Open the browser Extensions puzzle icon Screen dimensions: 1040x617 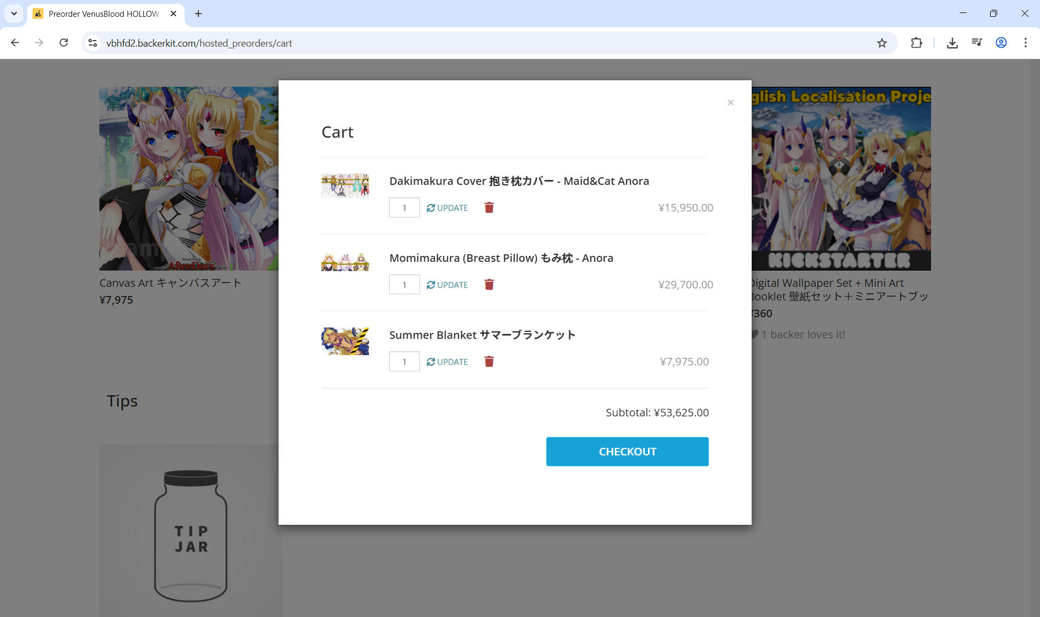pos(916,43)
